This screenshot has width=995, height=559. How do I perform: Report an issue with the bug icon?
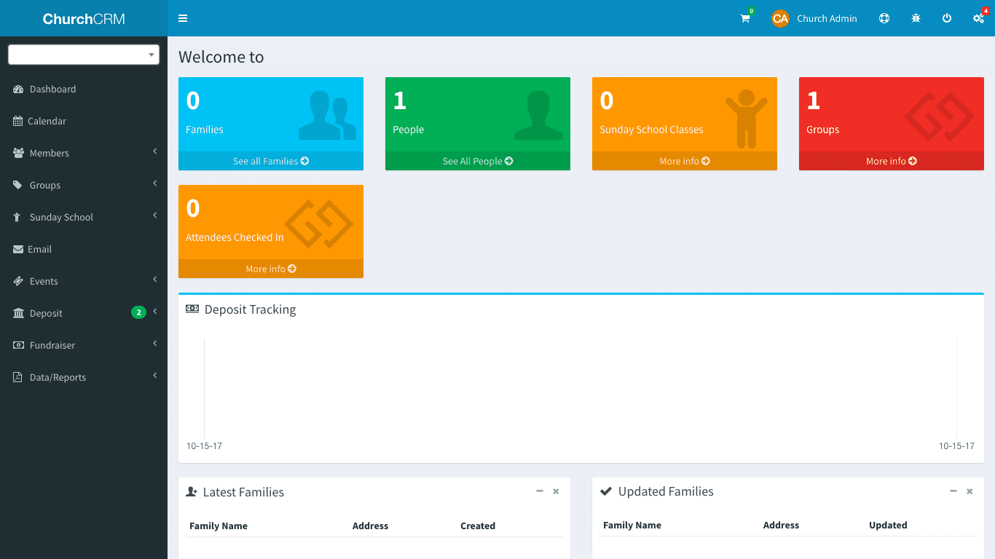click(916, 18)
